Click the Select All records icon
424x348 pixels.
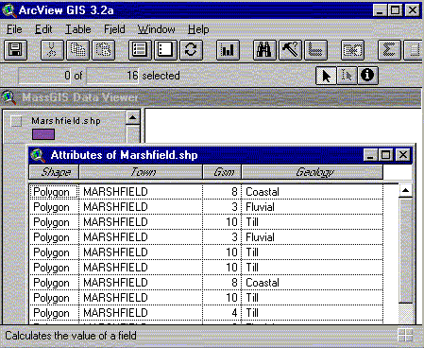[x=140, y=50]
